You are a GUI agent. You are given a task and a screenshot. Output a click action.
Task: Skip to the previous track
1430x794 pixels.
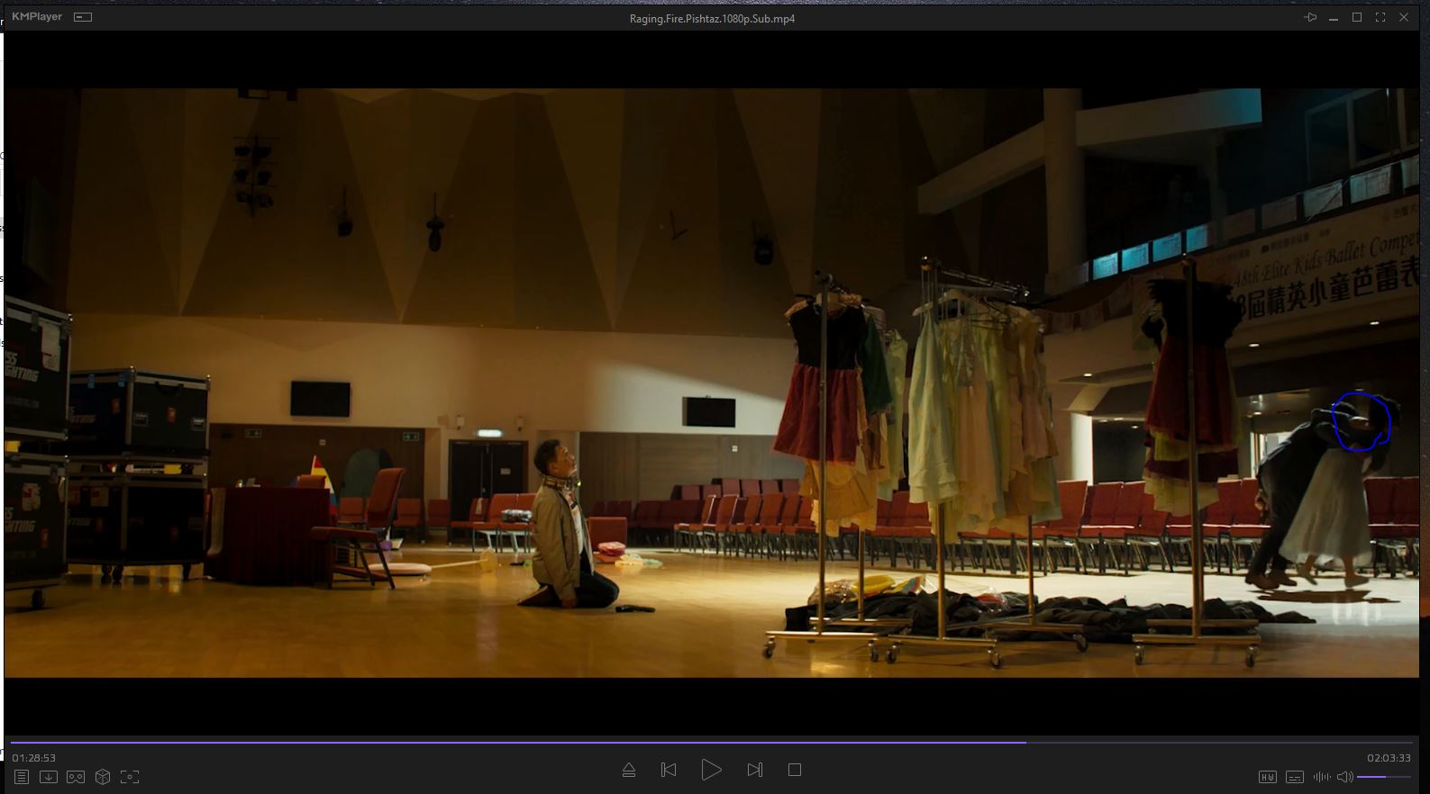[669, 770]
